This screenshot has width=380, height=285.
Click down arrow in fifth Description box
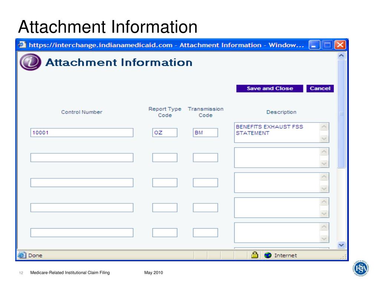324,239
